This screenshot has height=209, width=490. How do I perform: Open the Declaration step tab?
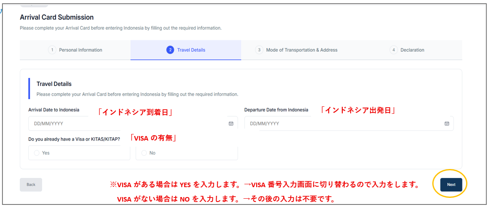click(407, 50)
